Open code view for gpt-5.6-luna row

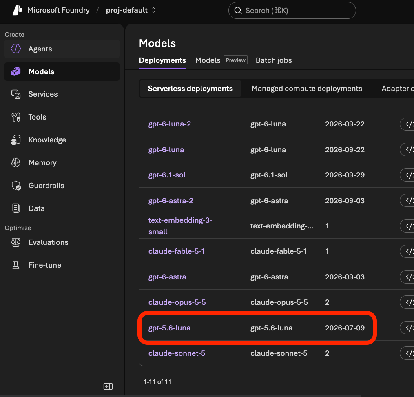pyautogui.click(x=407, y=328)
